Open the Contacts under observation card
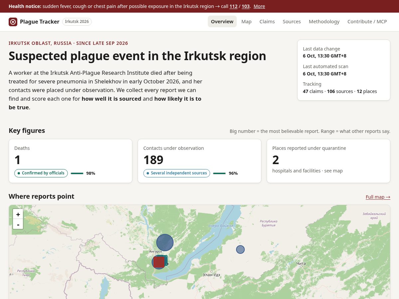The width and height of the screenshot is (399, 299). pyautogui.click(x=199, y=161)
